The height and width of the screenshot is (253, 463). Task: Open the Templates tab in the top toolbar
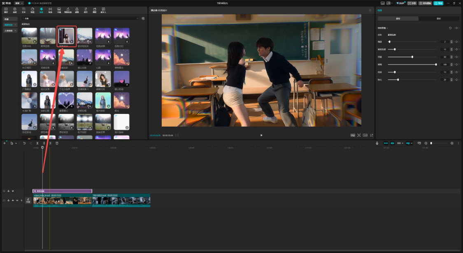(x=95, y=10)
